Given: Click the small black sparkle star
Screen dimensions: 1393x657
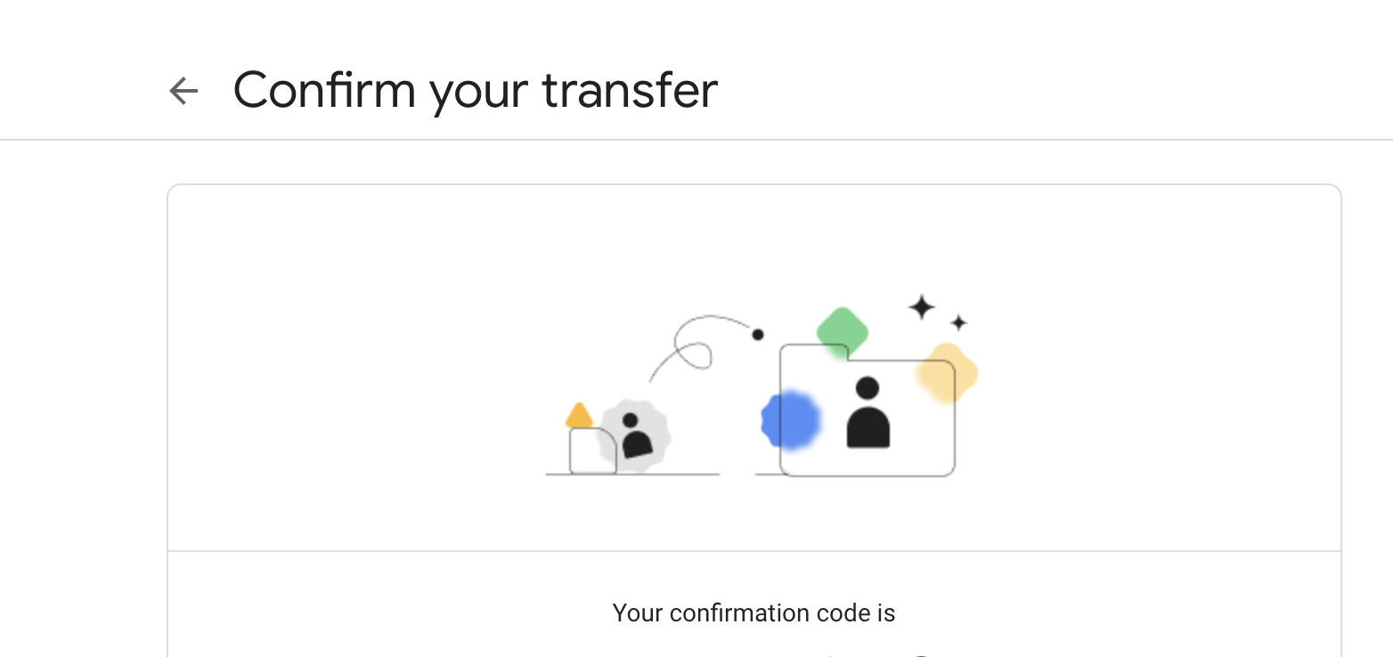Looking at the screenshot, I should click(x=958, y=322).
